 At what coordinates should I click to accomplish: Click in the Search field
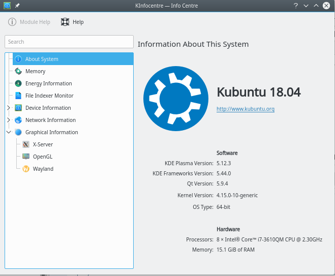69,42
